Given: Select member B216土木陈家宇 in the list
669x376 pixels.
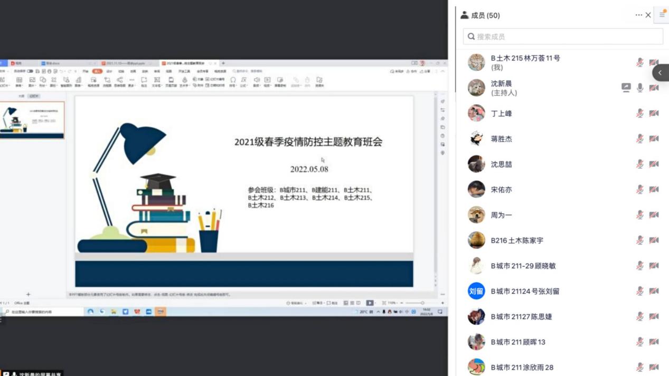Looking at the screenshot, I should [x=516, y=240].
